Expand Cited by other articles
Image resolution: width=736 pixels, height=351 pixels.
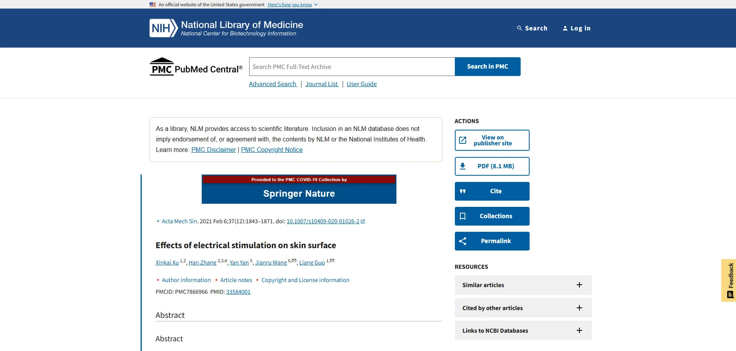tap(579, 308)
